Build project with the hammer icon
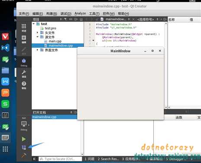 24,156
